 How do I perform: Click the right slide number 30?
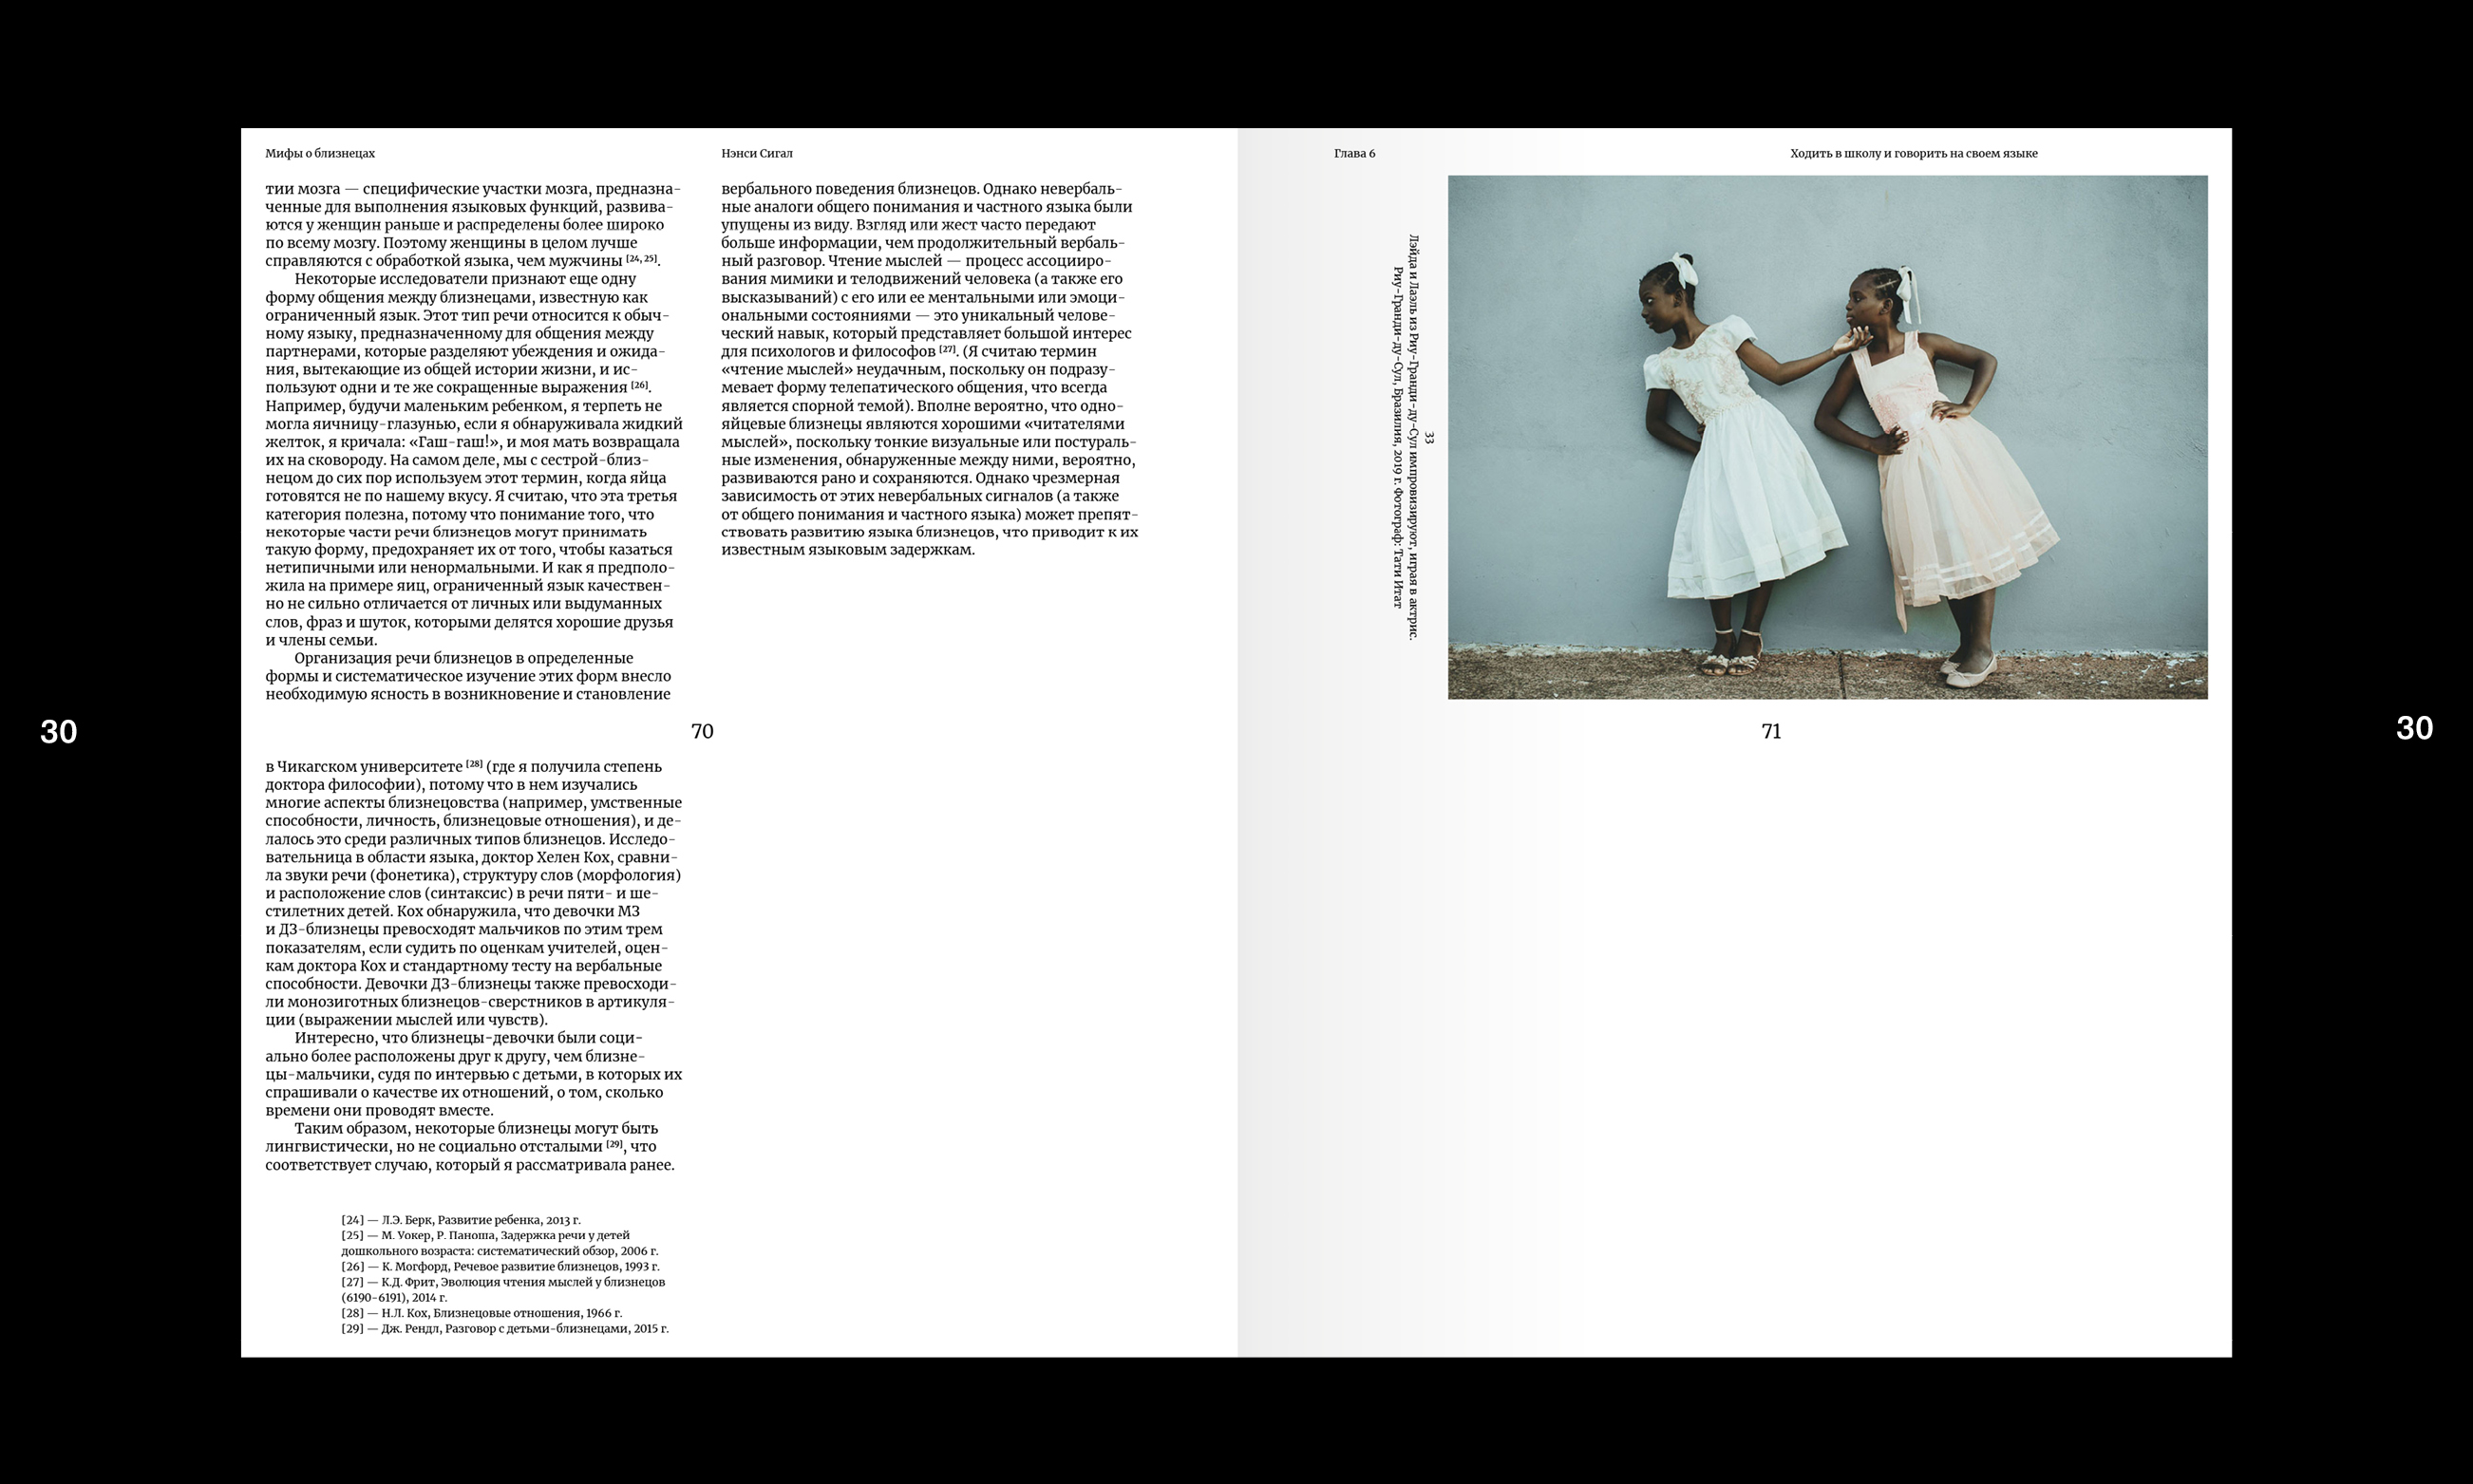point(2414,728)
